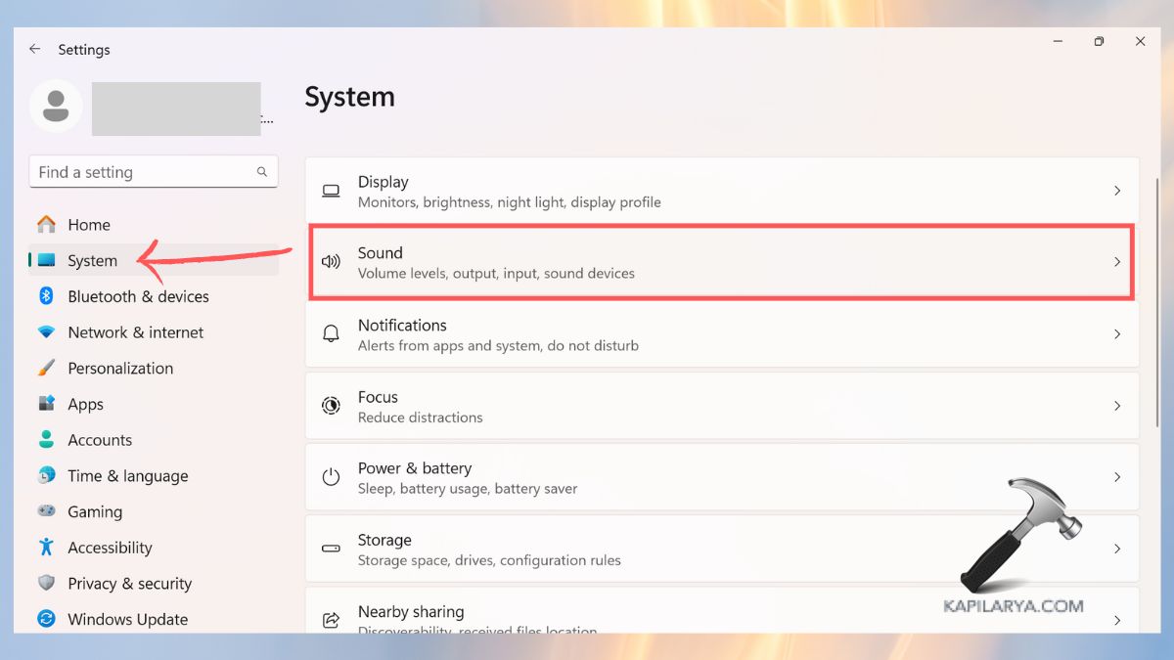Viewport: 1174px width, 660px height.
Task: Open Windows Update section label
Action: click(x=127, y=619)
